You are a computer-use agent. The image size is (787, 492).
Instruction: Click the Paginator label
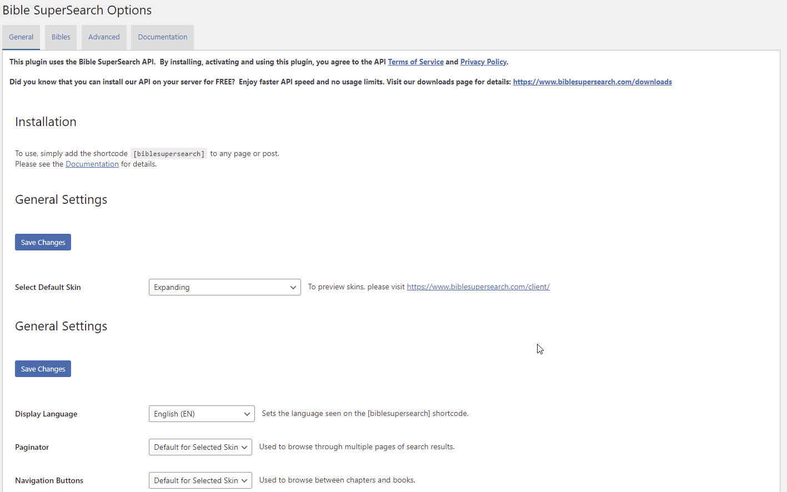[x=32, y=447]
